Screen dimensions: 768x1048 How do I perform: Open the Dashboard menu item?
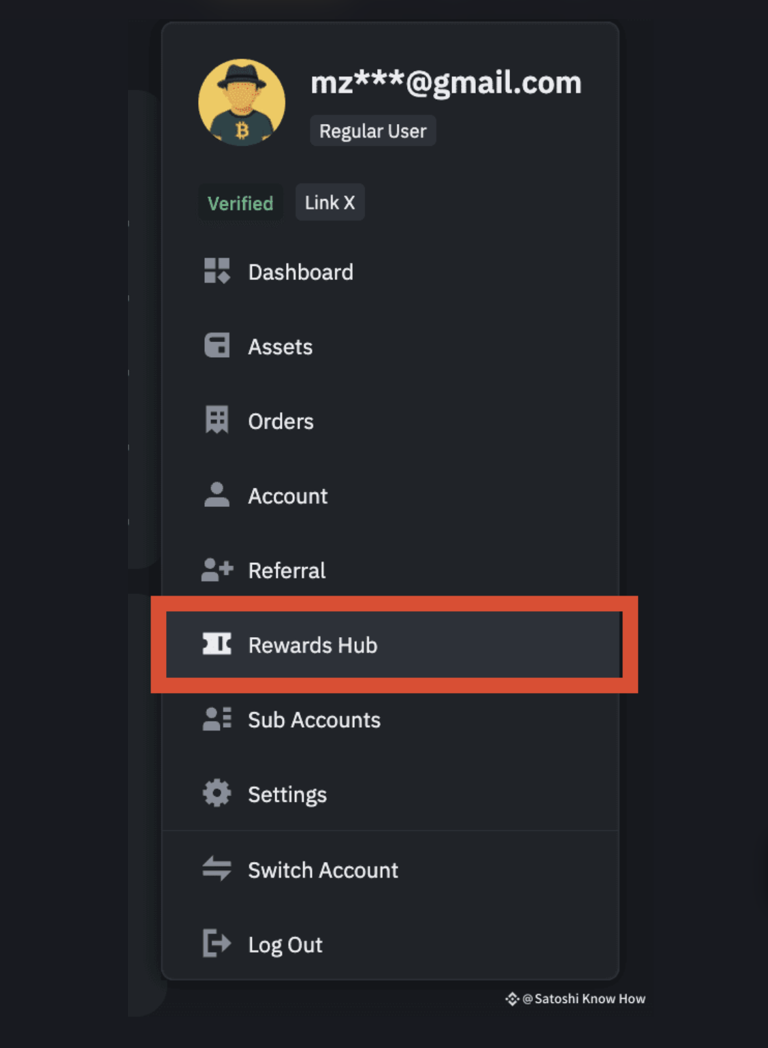[300, 273]
